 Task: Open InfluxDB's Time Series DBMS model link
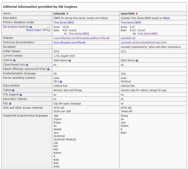point(64,22)
